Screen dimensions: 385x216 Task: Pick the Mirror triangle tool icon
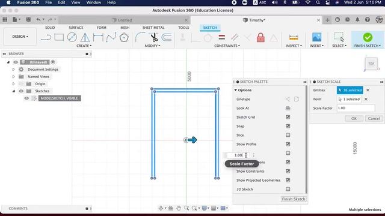tap(85, 37)
